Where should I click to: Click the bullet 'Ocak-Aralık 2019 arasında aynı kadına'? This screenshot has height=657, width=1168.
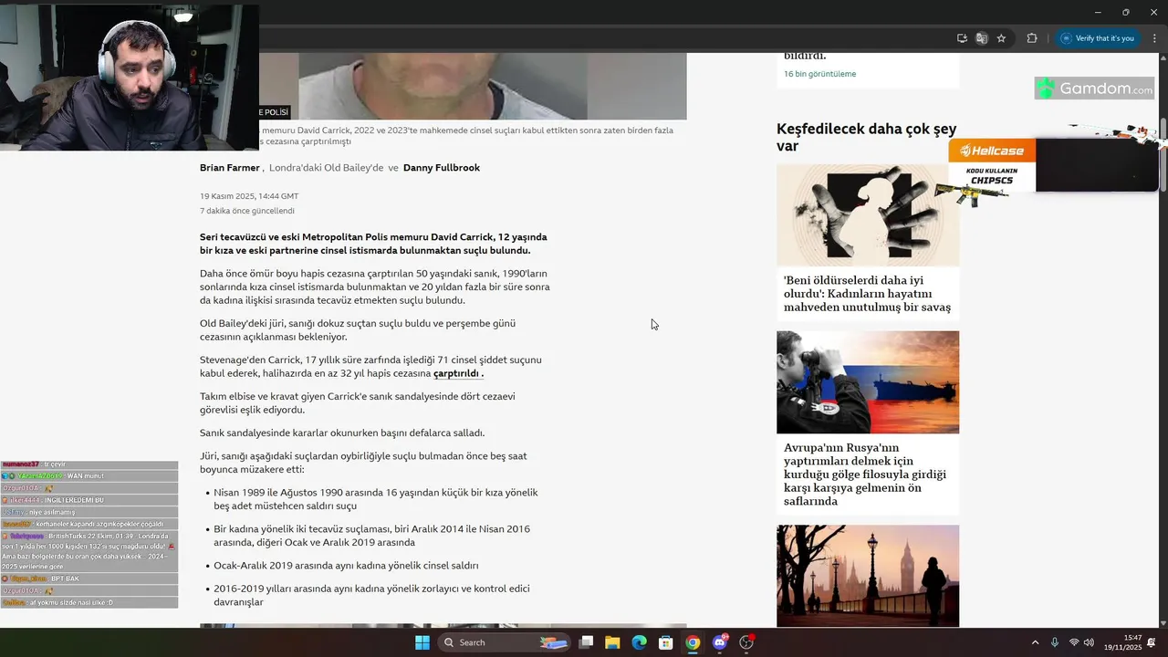[x=346, y=566]
